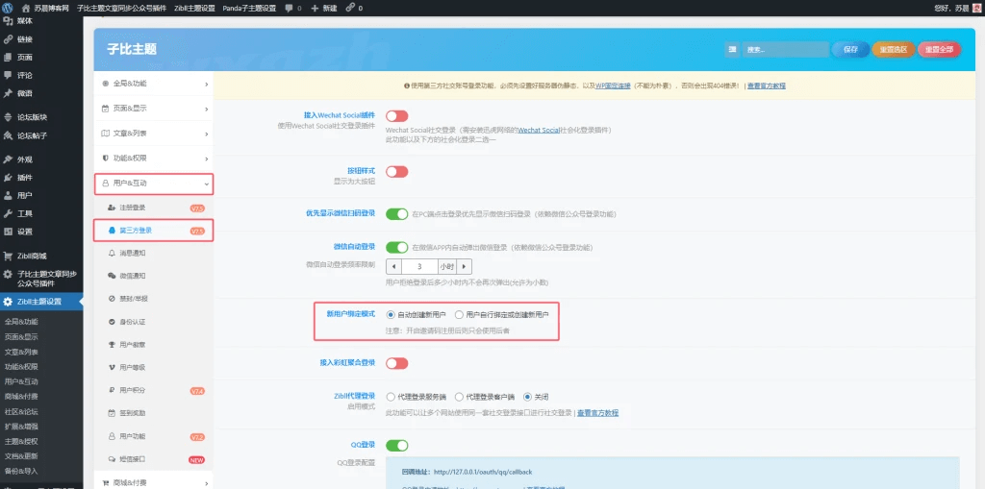Expand 页面&显示 section in theme panel

click(x=153, y=109)
